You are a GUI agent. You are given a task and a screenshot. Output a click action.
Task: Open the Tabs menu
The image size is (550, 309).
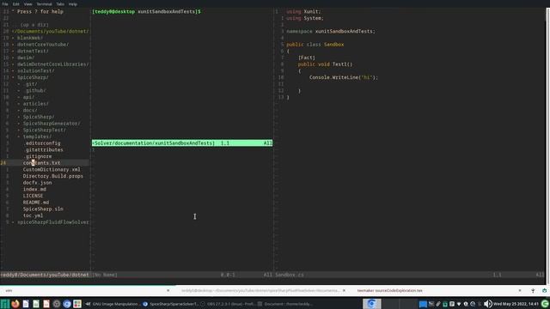60,3
